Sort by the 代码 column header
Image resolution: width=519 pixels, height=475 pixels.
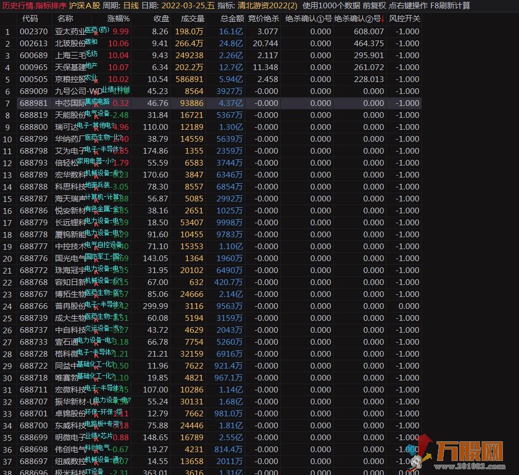pyautogui.click(x=30, y=19)
